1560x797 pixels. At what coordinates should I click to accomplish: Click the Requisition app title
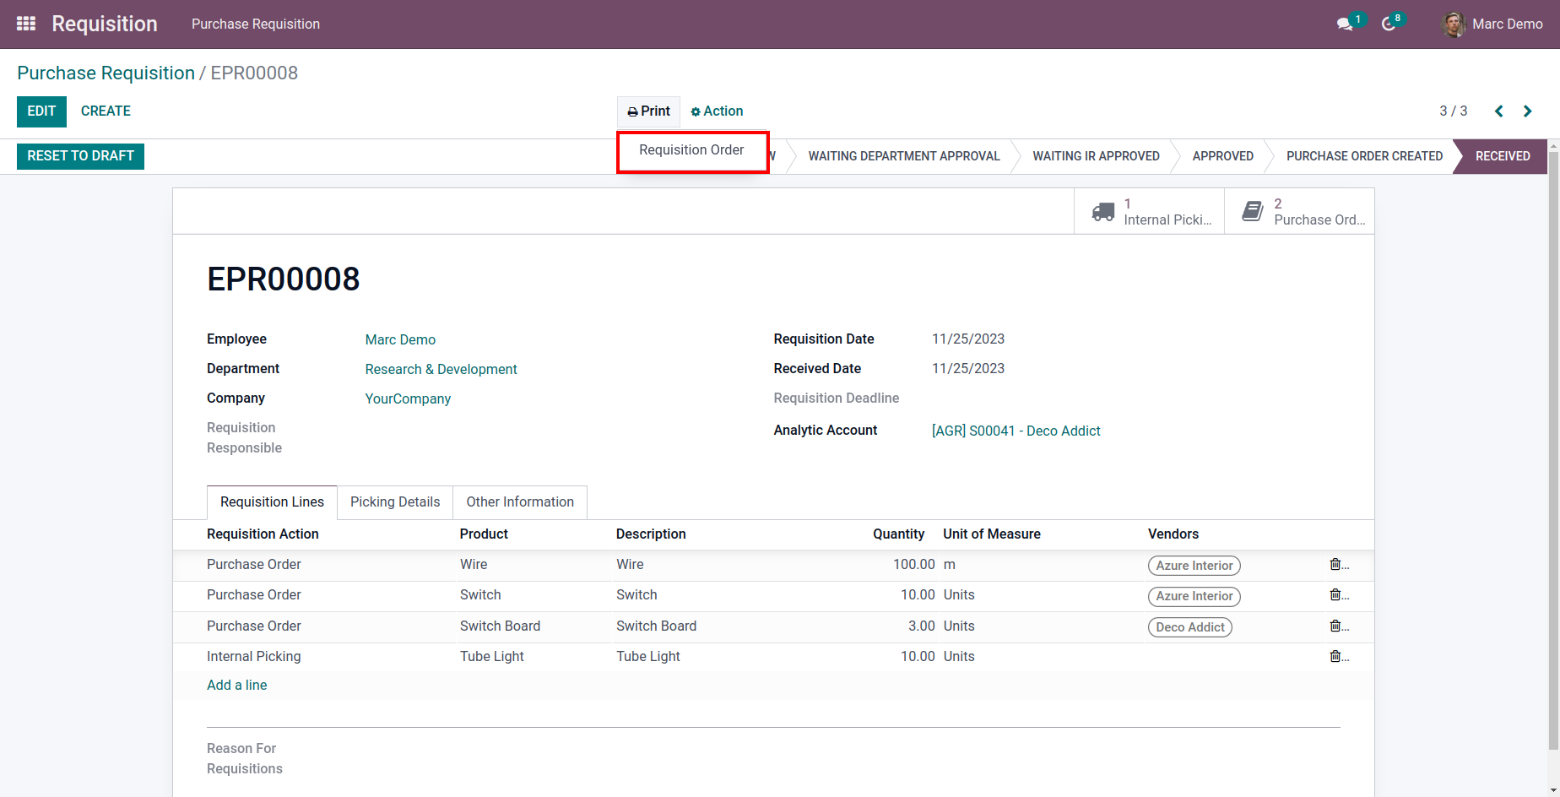pyautogui.click(x=105, y=24)
